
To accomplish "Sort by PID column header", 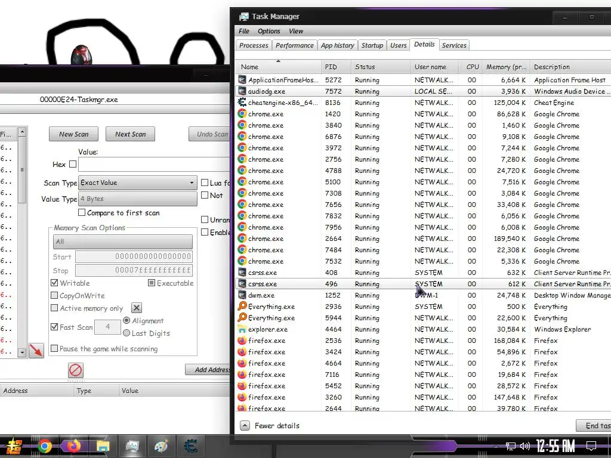I will pos(337,67).
